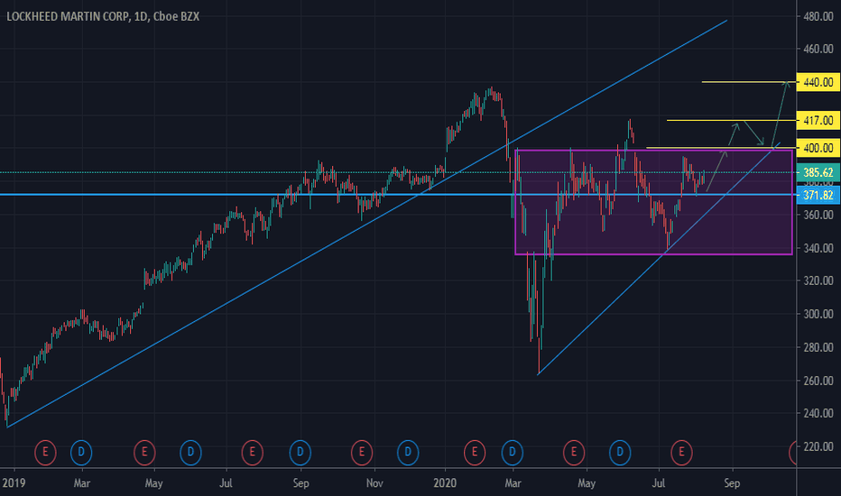Click the 240.00 price axis value
Viewport: 841px width, 496px height.
click(818, 413)
